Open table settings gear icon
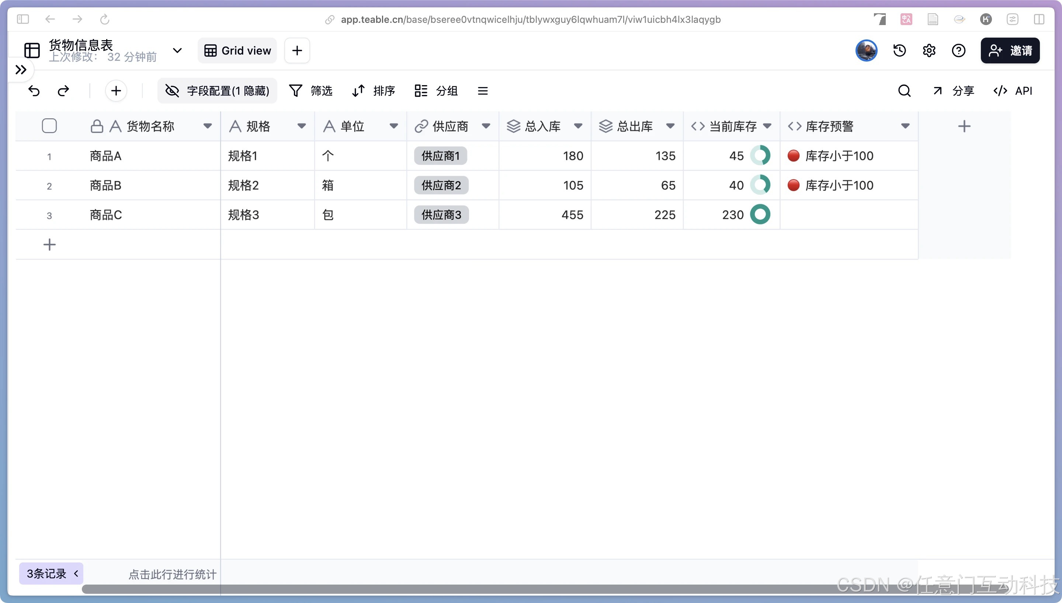1062x603 pixels. [929, 50]
